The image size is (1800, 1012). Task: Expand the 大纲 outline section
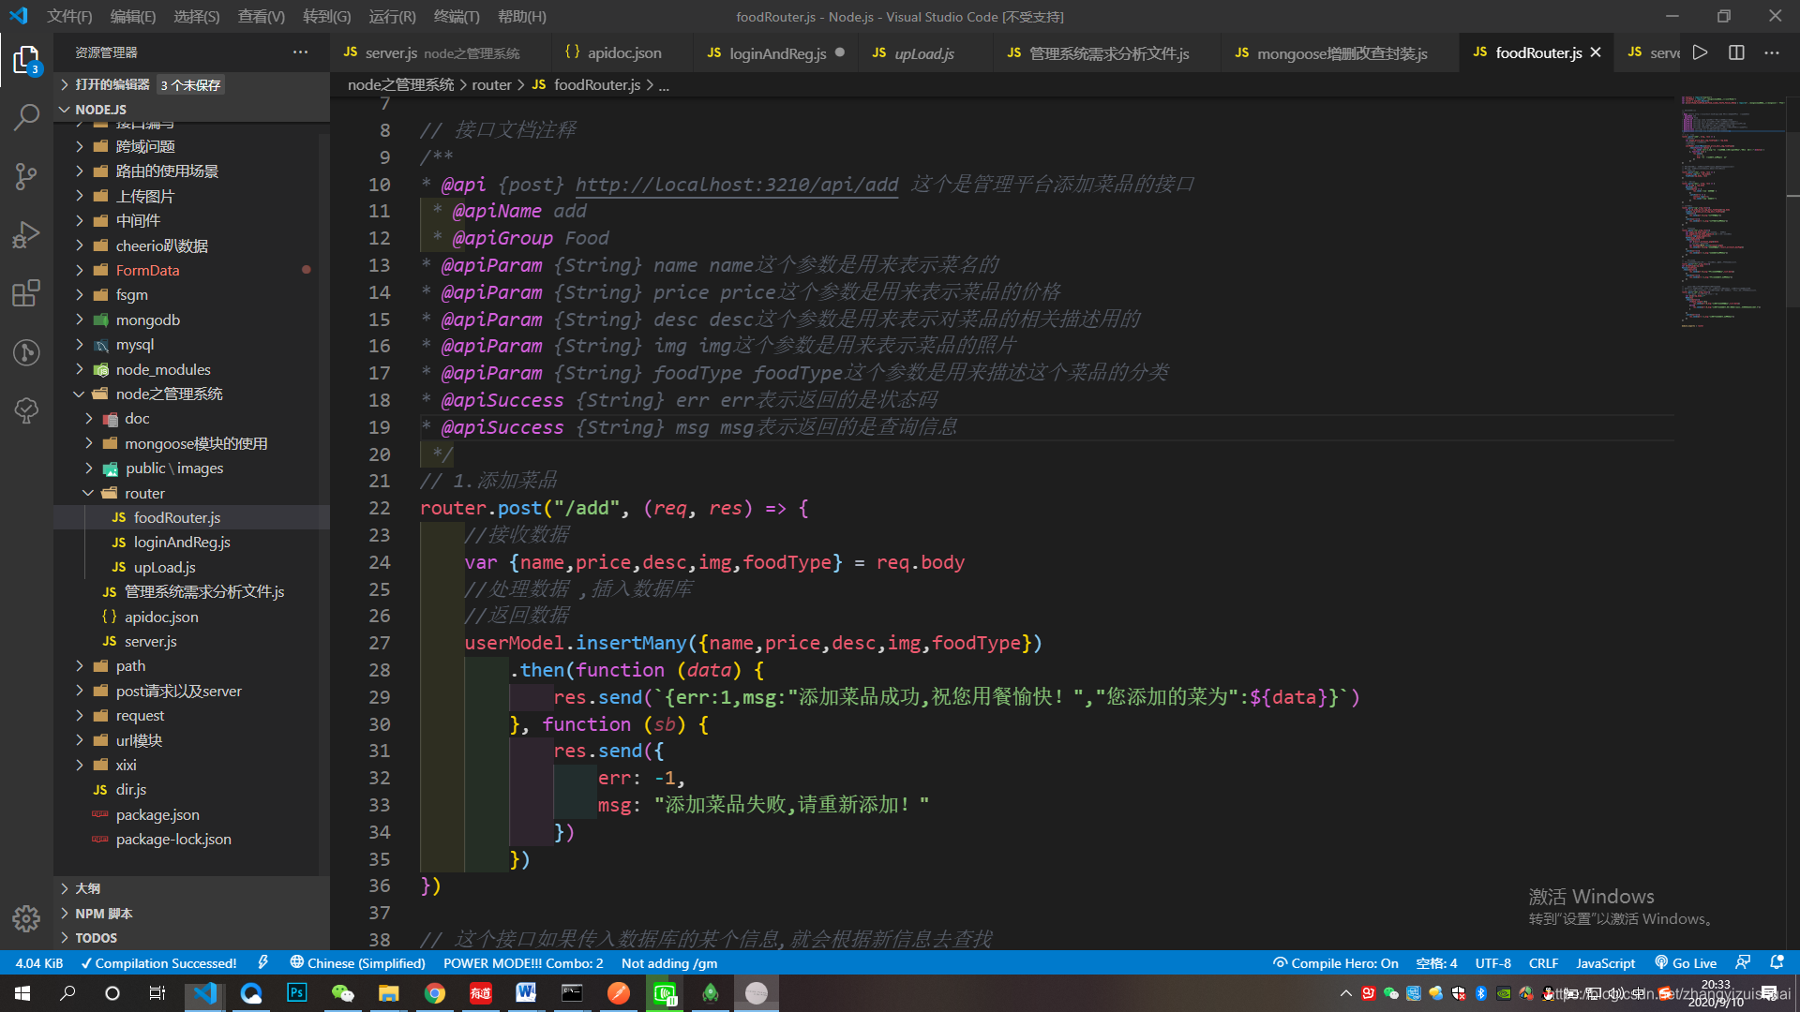(87, 887)
